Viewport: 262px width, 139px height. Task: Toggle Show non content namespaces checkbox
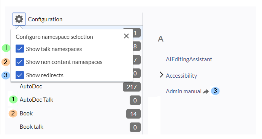(x=20, y=62)
